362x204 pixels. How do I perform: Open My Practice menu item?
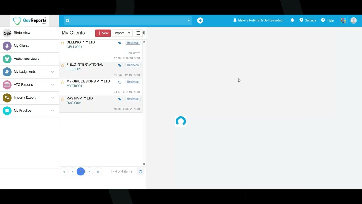tap(29, 110)
